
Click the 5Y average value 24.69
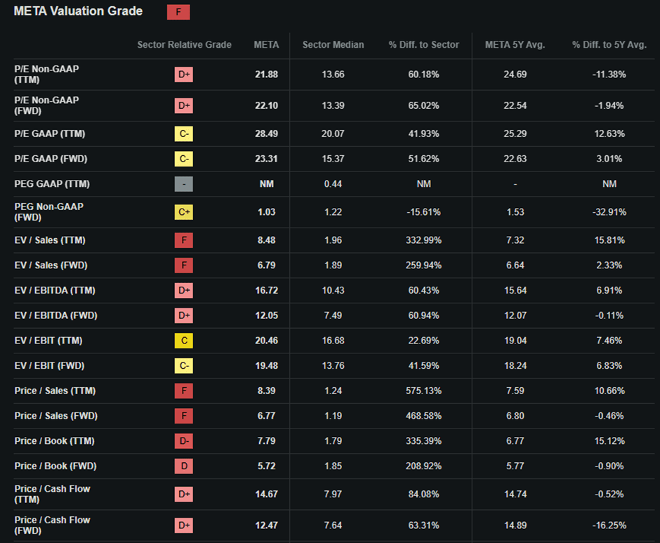coord(515,74)
